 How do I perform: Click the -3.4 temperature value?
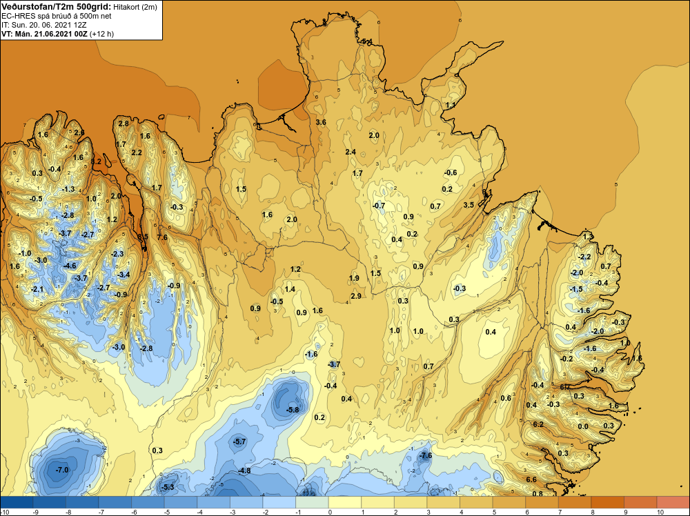click(x=124, y=275)
